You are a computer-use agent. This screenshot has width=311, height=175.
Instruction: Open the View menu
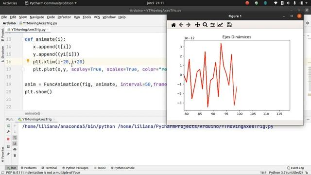pyautogui.click(x=23, y=17)
